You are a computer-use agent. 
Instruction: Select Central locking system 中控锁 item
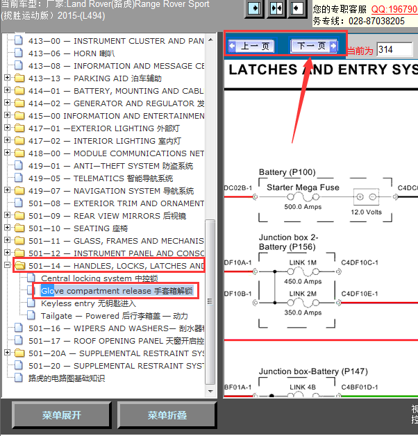point(99,278)
